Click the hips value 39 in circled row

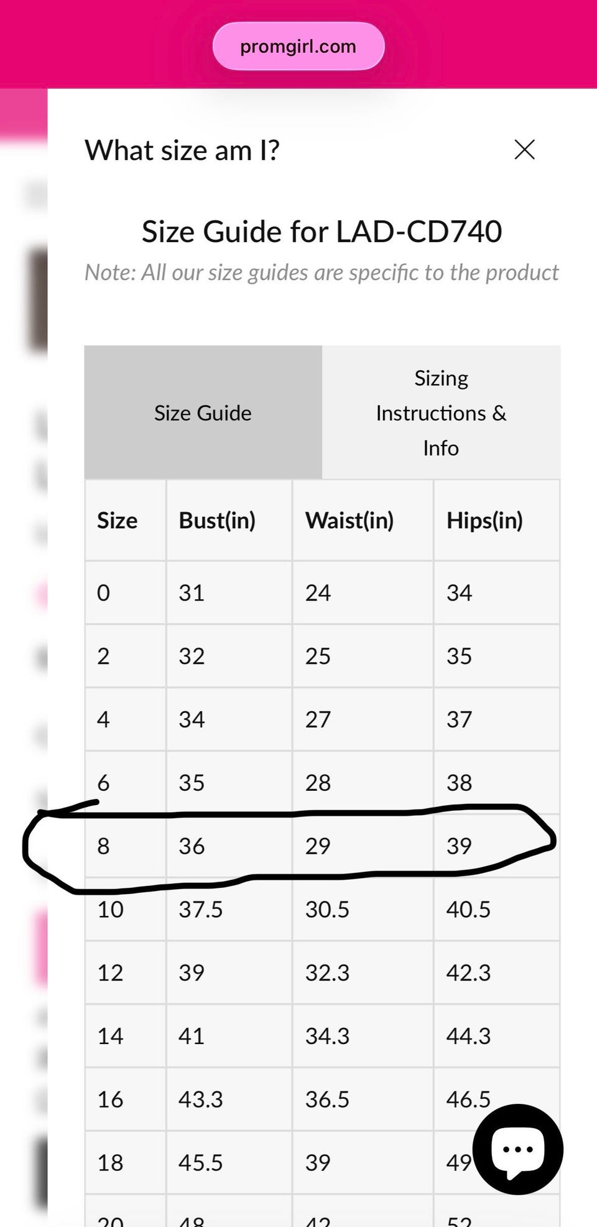tap(459, 846)
